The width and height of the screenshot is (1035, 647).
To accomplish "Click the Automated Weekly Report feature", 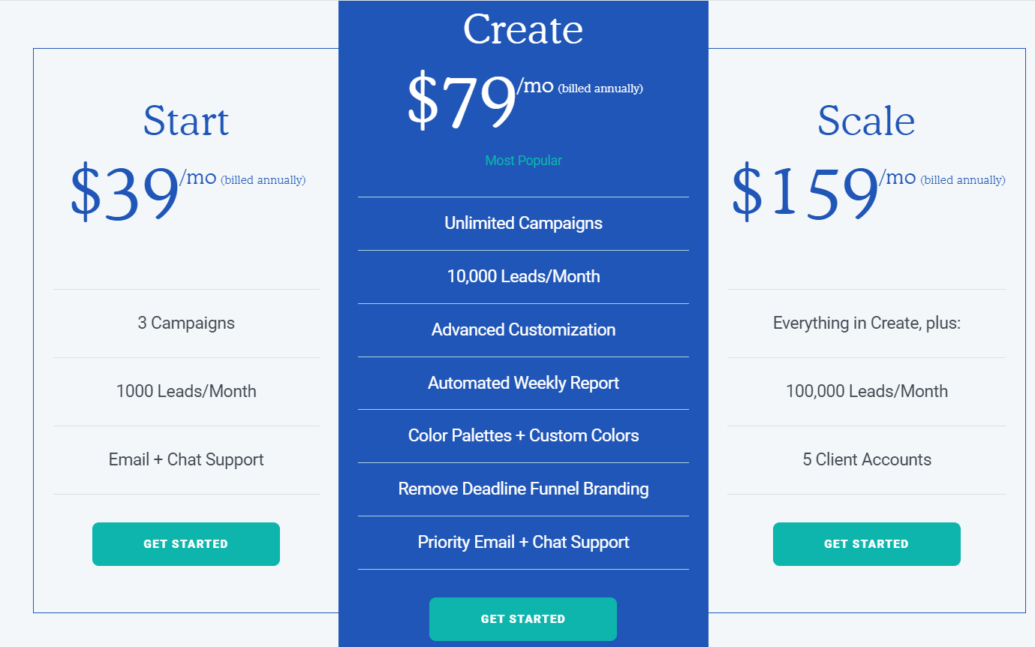I will click(523, 383).
